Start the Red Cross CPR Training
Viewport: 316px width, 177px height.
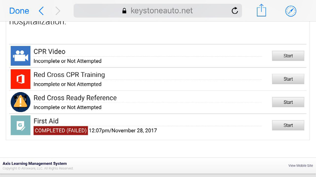click(x=288, y=79)
